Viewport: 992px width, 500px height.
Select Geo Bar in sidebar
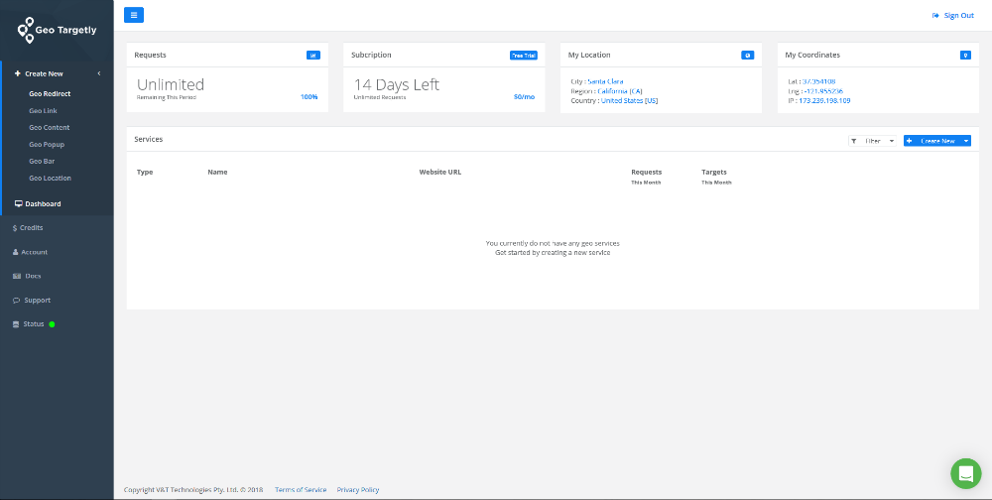point(42,162)
